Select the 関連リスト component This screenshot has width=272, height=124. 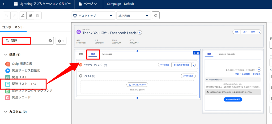tap(20, 77)
